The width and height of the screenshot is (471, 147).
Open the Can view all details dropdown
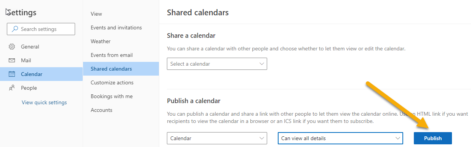click(x=340, y=138)
